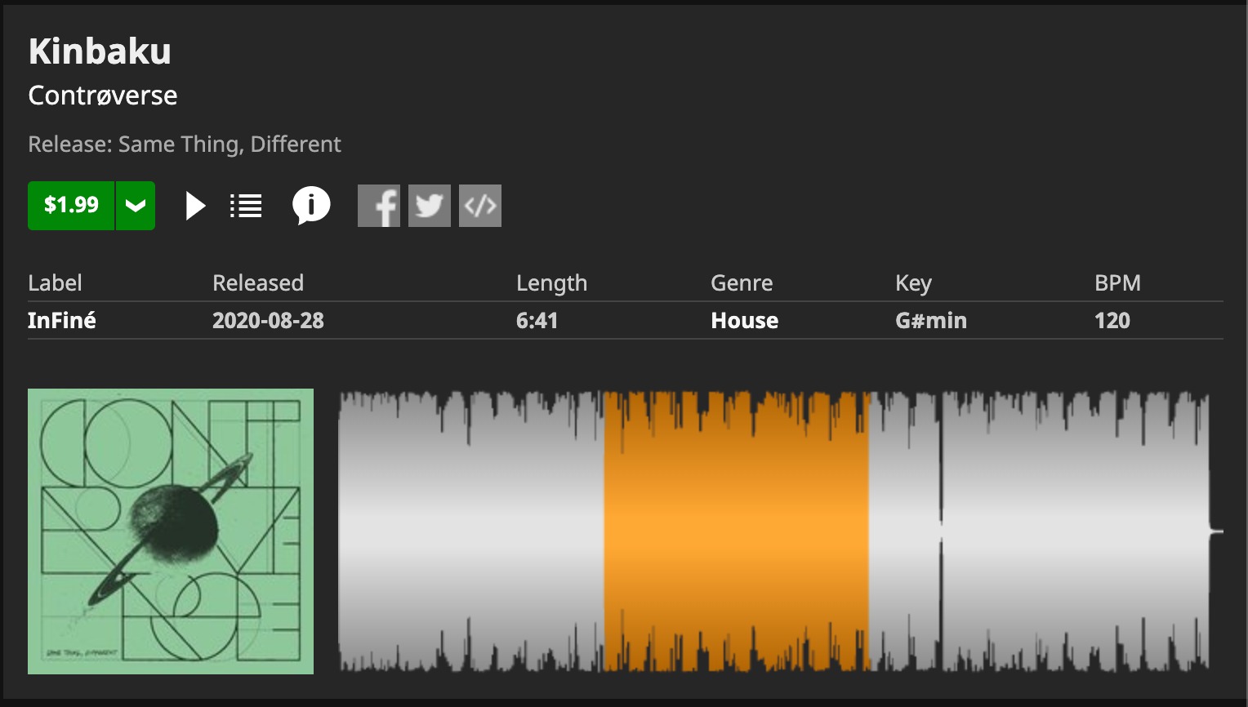Open release Same Thing, Different

point(230,145)
